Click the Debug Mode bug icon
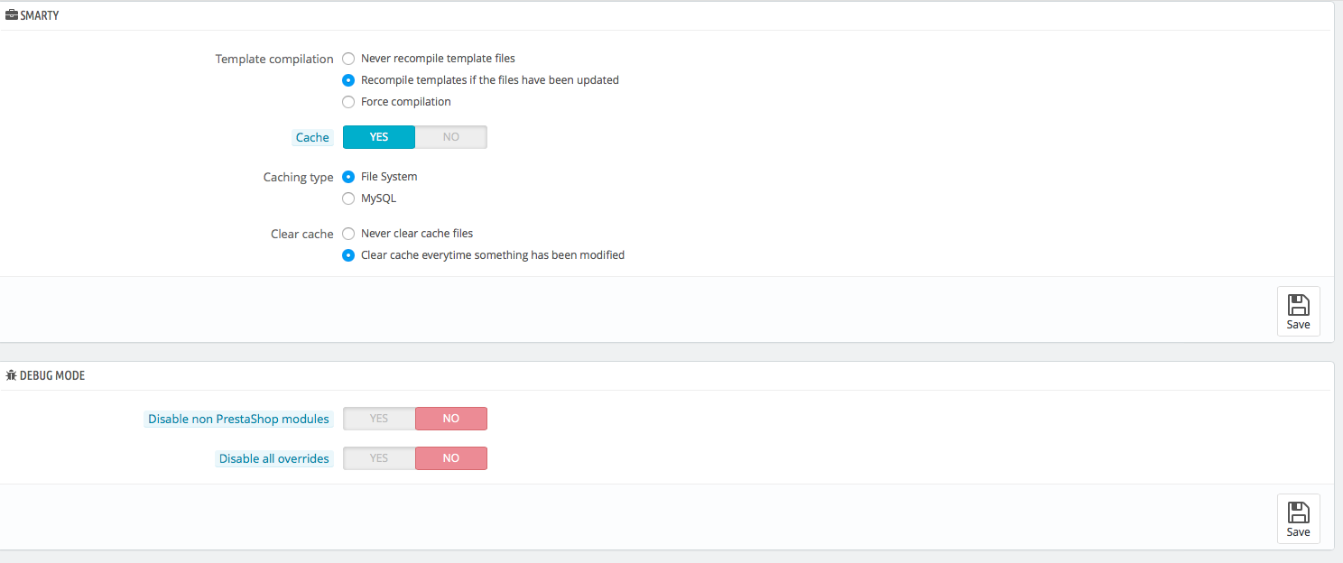 [12, 375]
